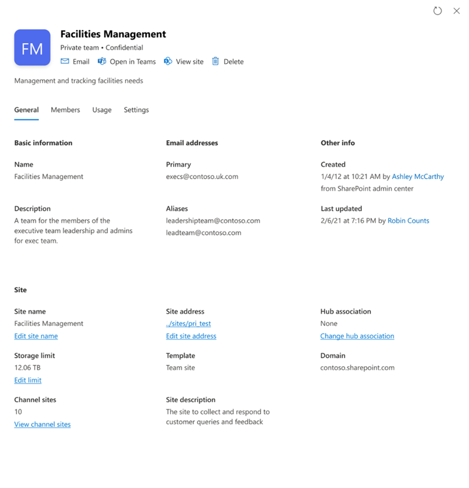The width and height of the screenshot is (469, 488).
Task: Click the Channel sites count 10
Action: point(18,412)
